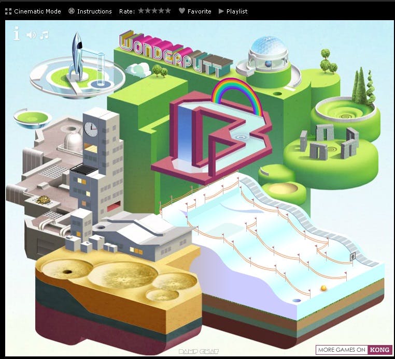The width and height of the screenshot is (395, 359).
Task: Add game to Favorites
Action: 195,11
